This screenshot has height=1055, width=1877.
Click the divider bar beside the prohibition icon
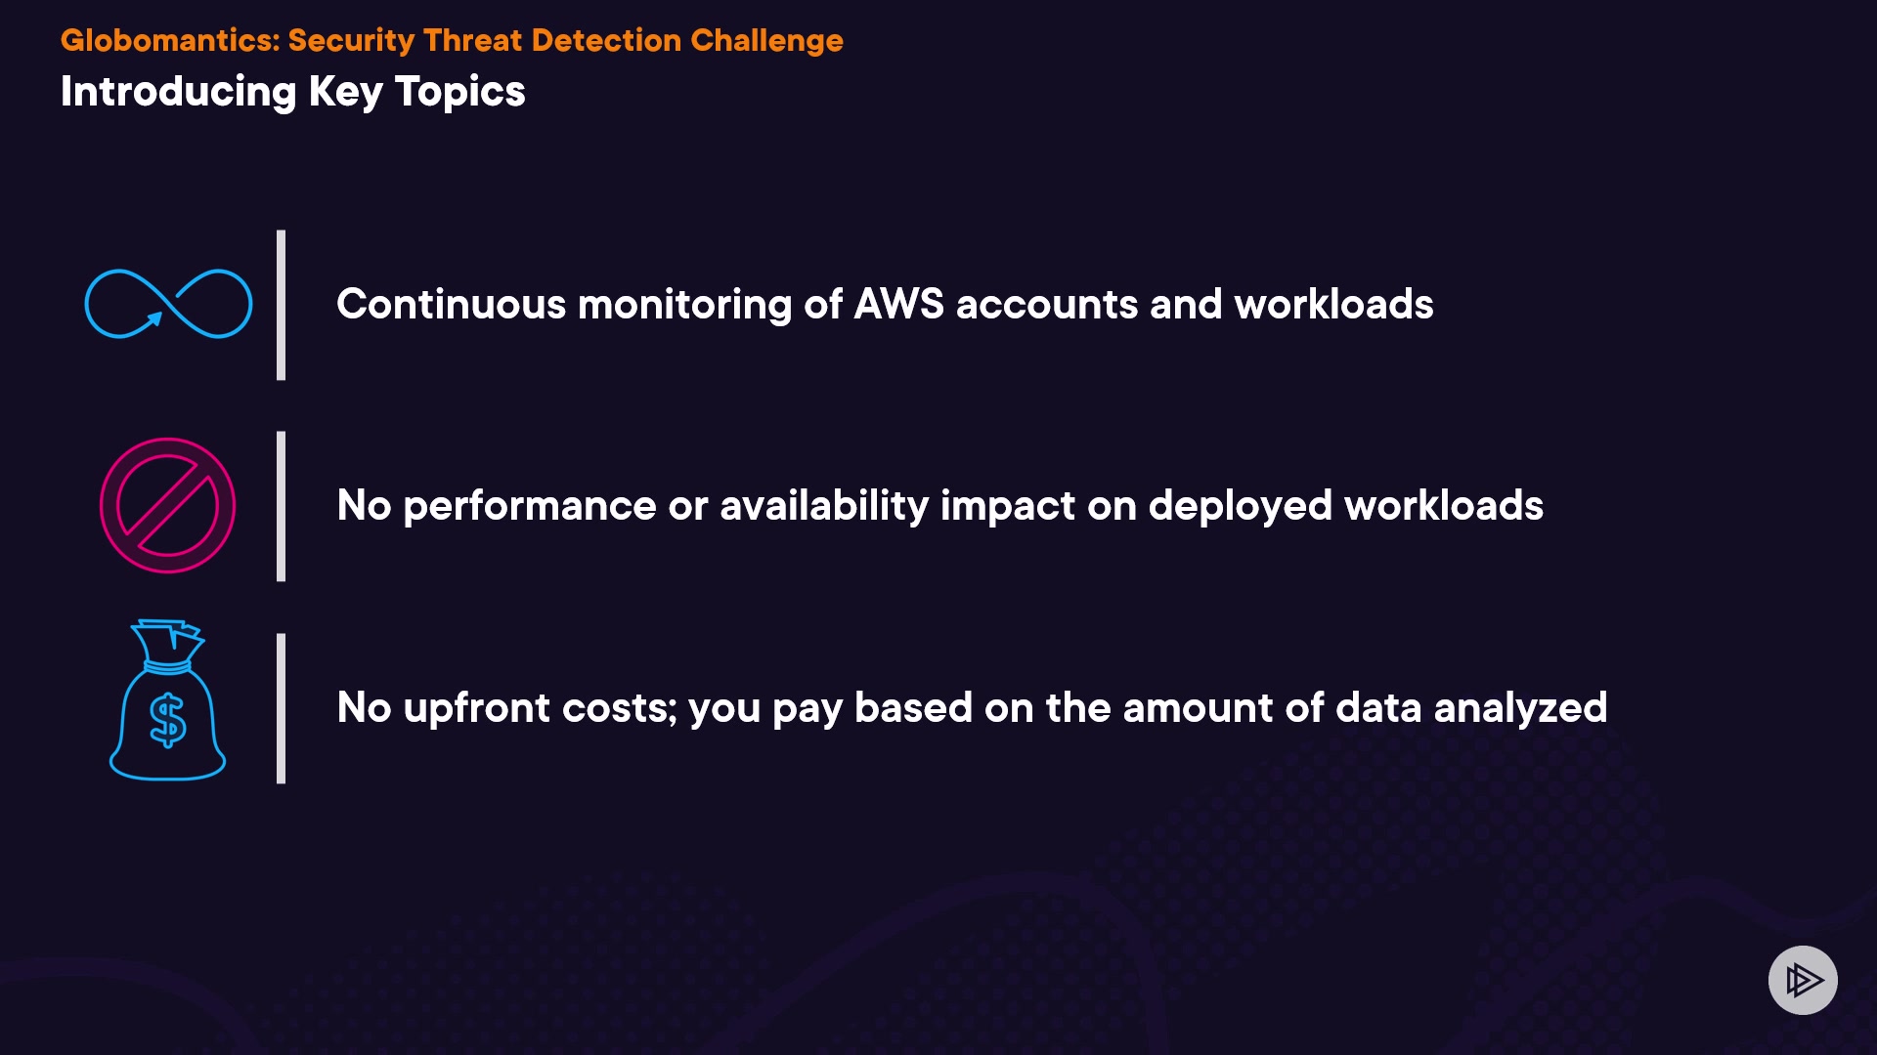point(282,506)
